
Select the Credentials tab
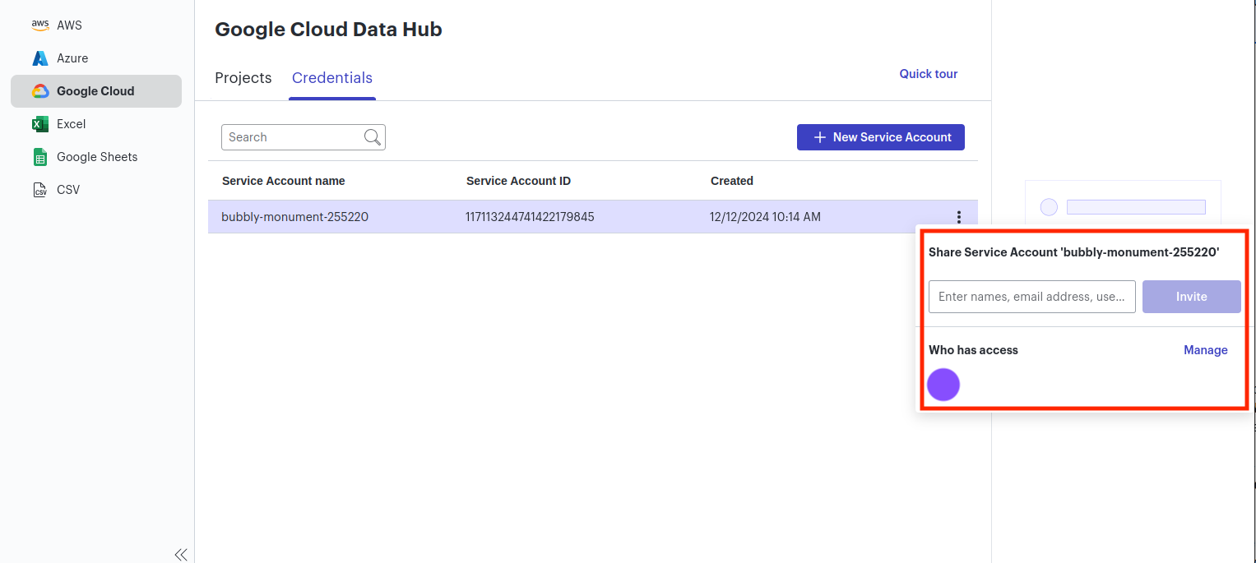pos(332,78)
